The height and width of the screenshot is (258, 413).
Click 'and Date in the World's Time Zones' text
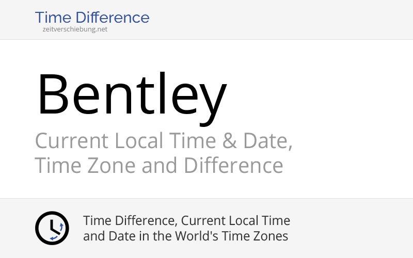[185, 236]
